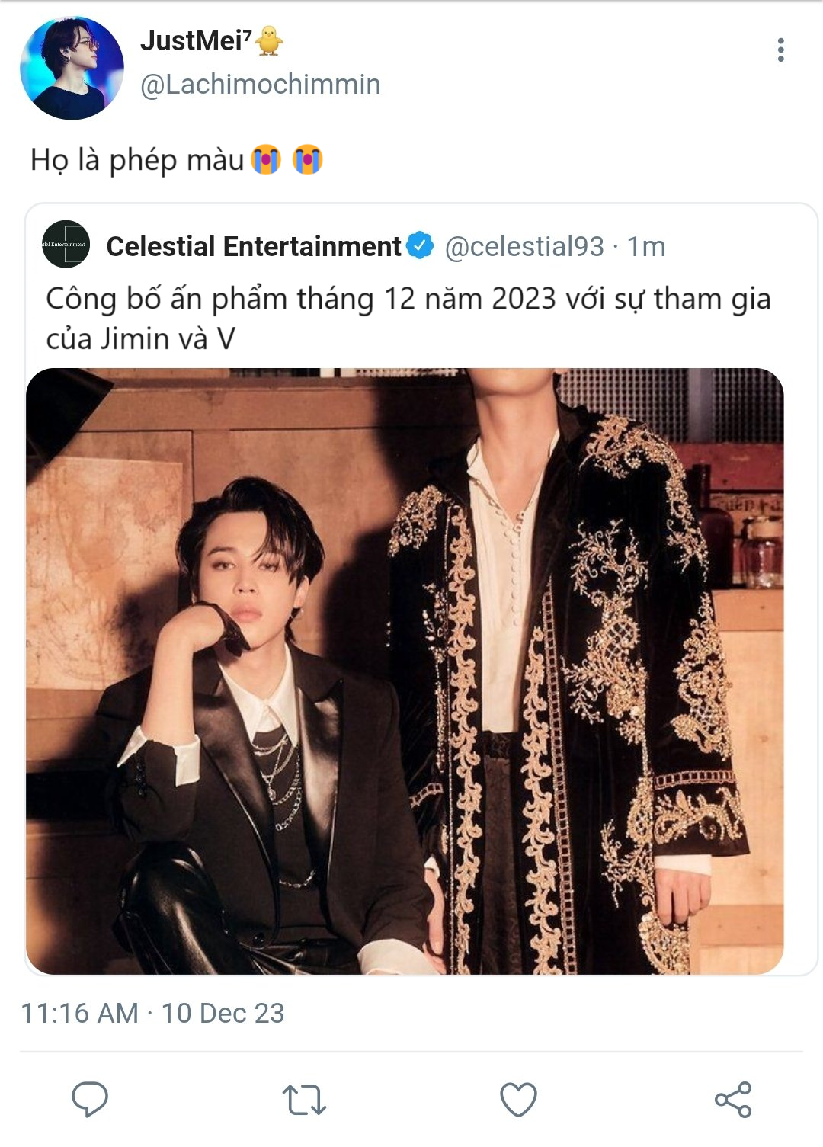The height and width of the screenshot is (1147, 823).
Task: Click the reply speech bubble icon
Action: (90, 1100)
